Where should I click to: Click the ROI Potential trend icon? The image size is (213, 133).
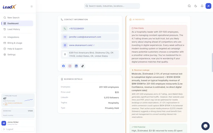133,127
